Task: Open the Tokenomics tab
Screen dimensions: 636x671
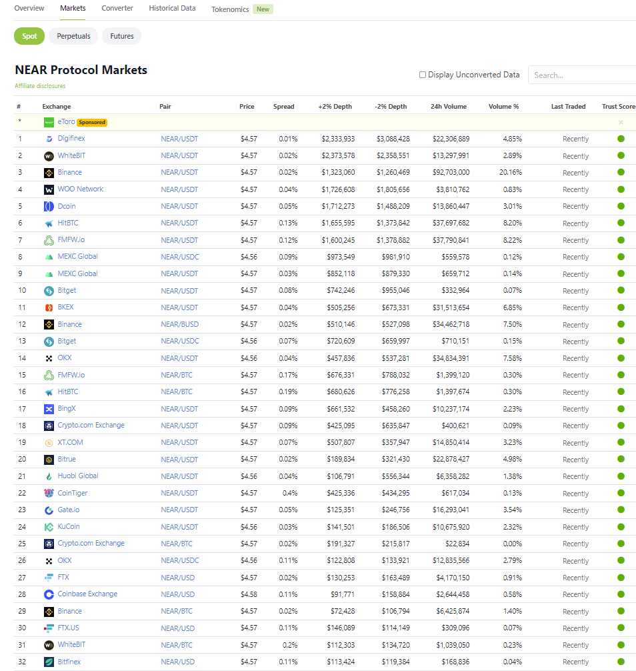Action: pos(230,9)
